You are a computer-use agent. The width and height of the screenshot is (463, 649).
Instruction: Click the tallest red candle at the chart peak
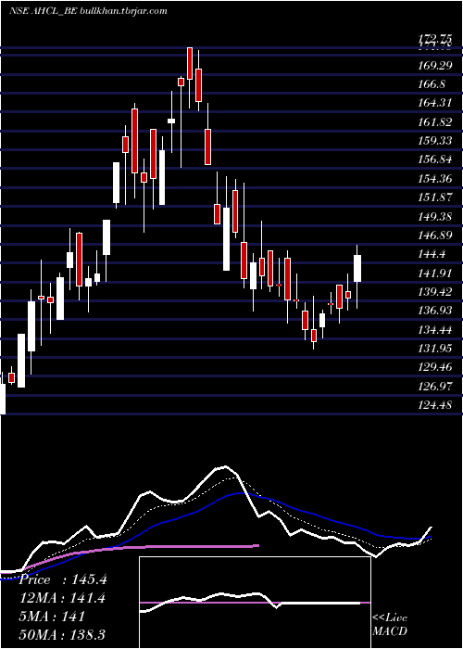point(190,63)
